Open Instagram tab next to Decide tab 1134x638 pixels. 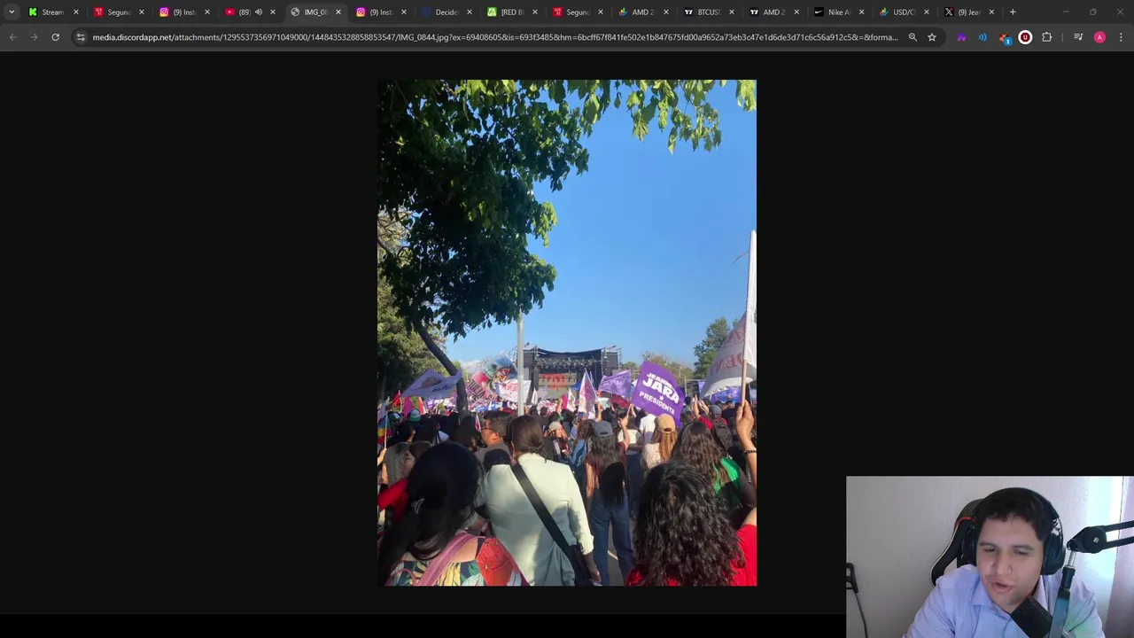pyautogui.click(x=380, y=12)
